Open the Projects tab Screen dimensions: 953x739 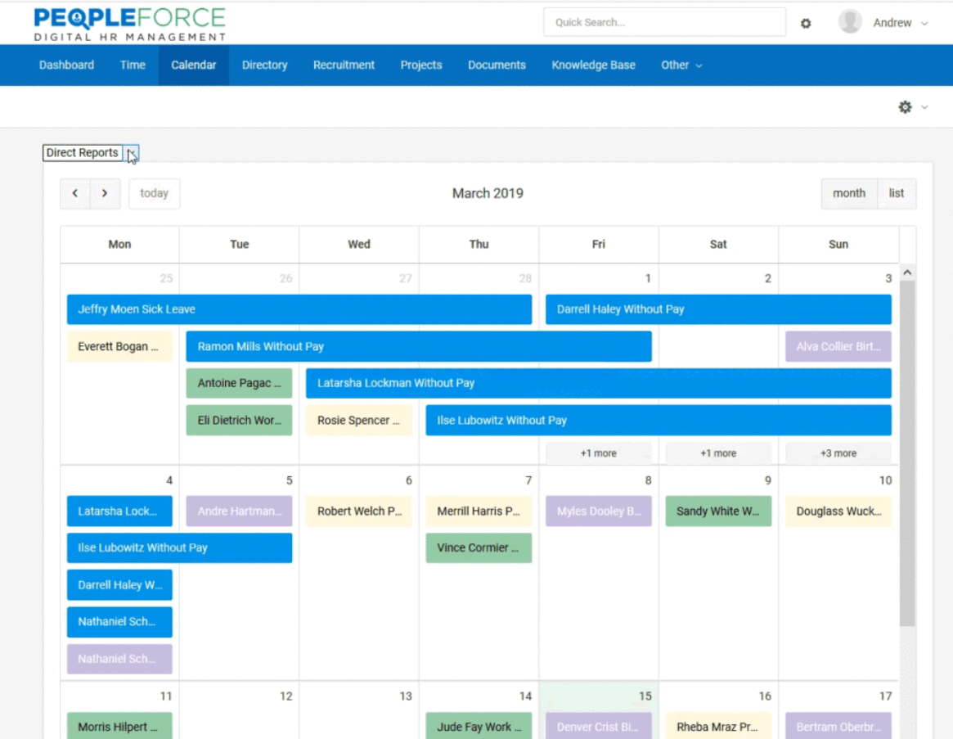420,65
